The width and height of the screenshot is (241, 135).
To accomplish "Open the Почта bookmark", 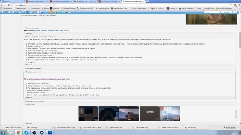I will point(197,9).
